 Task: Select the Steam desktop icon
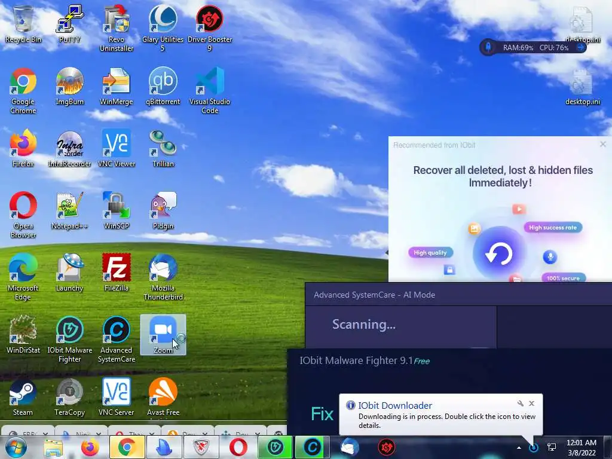(x=23, y=397)
